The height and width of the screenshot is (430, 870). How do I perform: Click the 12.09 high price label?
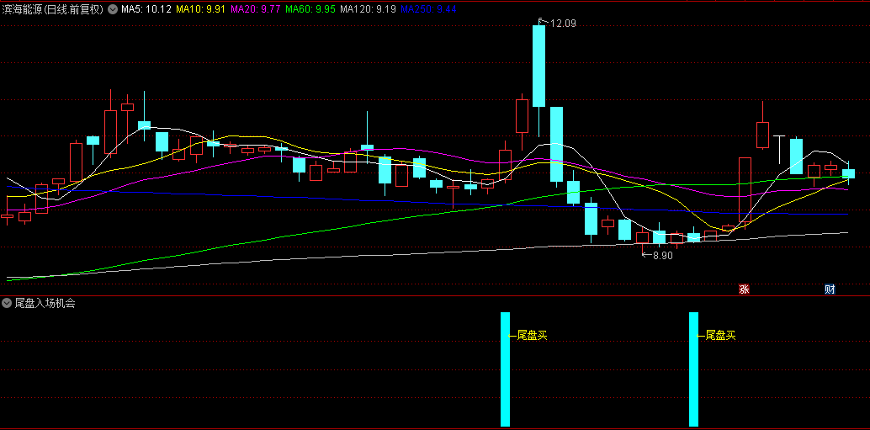[563, 24]
